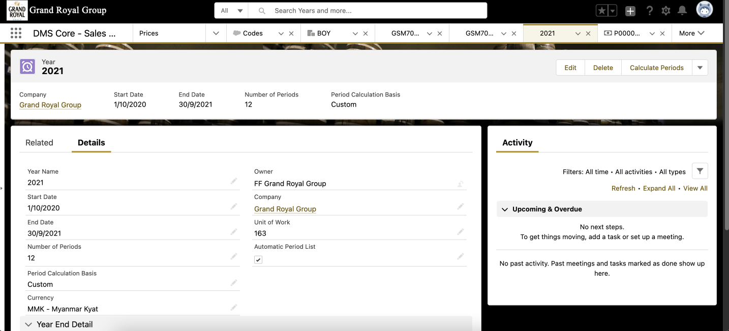Click the Change Owner icon
This screenshot has width=729, height=331.
click(x=460, y=183)
